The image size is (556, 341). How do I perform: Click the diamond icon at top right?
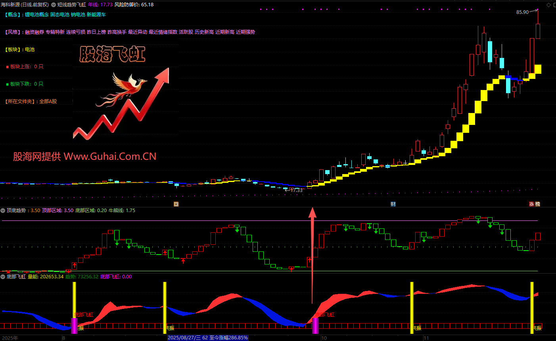(x=549, y=5)
